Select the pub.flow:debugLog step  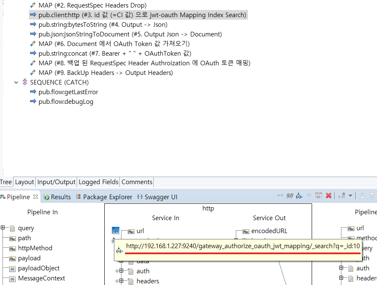pos(65,102)
